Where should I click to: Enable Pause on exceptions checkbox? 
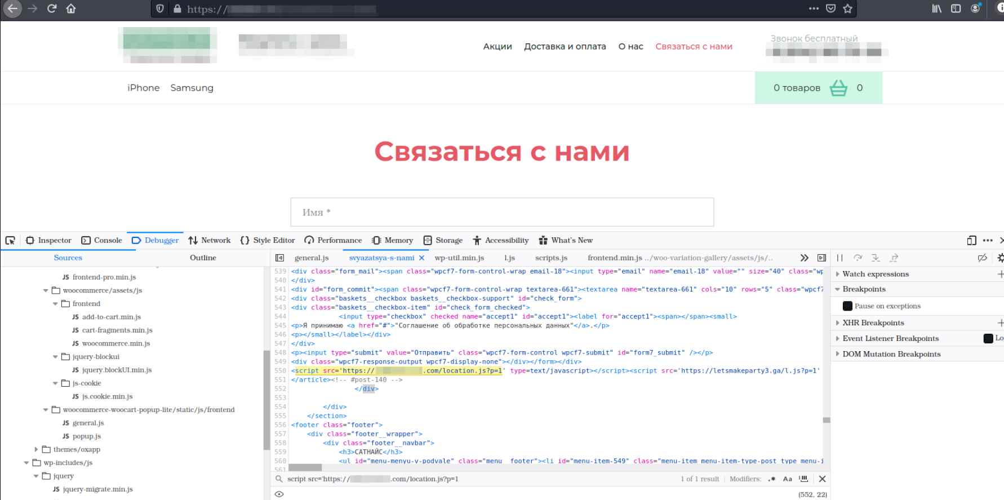click(847, 306)
